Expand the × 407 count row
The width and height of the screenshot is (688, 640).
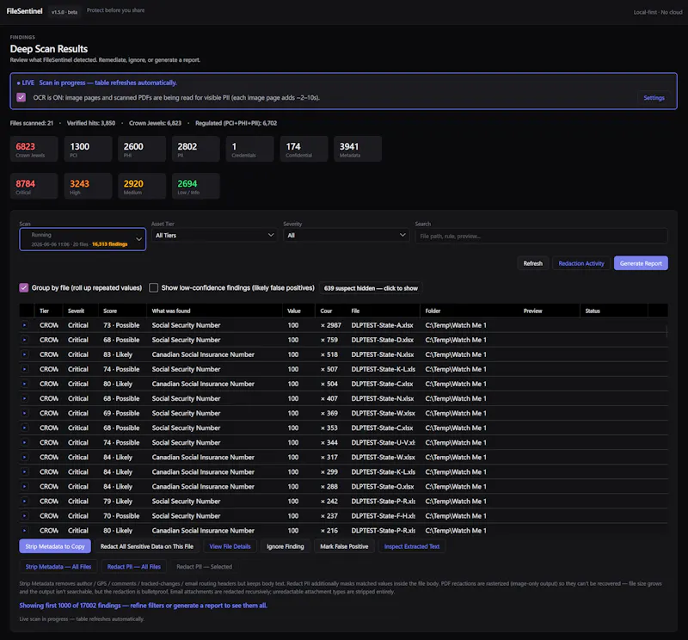tap(25, 398)
